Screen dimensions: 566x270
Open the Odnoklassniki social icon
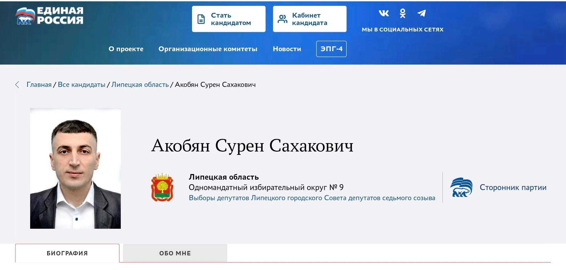pos(403,13)
